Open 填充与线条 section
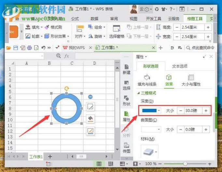222x172 pixels. click(x=147, y=80)
